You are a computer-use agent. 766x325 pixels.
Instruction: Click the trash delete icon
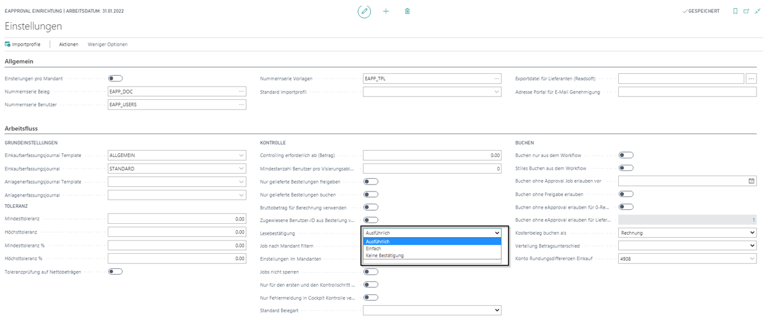coord(407,11)
